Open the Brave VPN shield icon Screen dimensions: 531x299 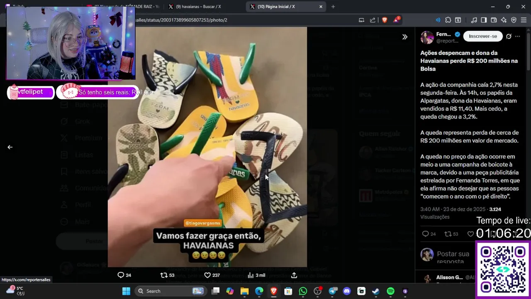point(514,20)
